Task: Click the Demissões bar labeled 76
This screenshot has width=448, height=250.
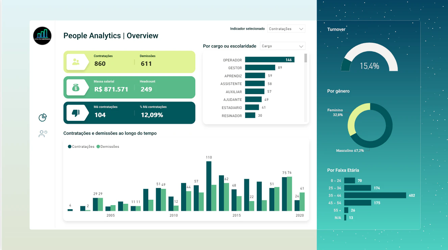Action: (290, 194)
